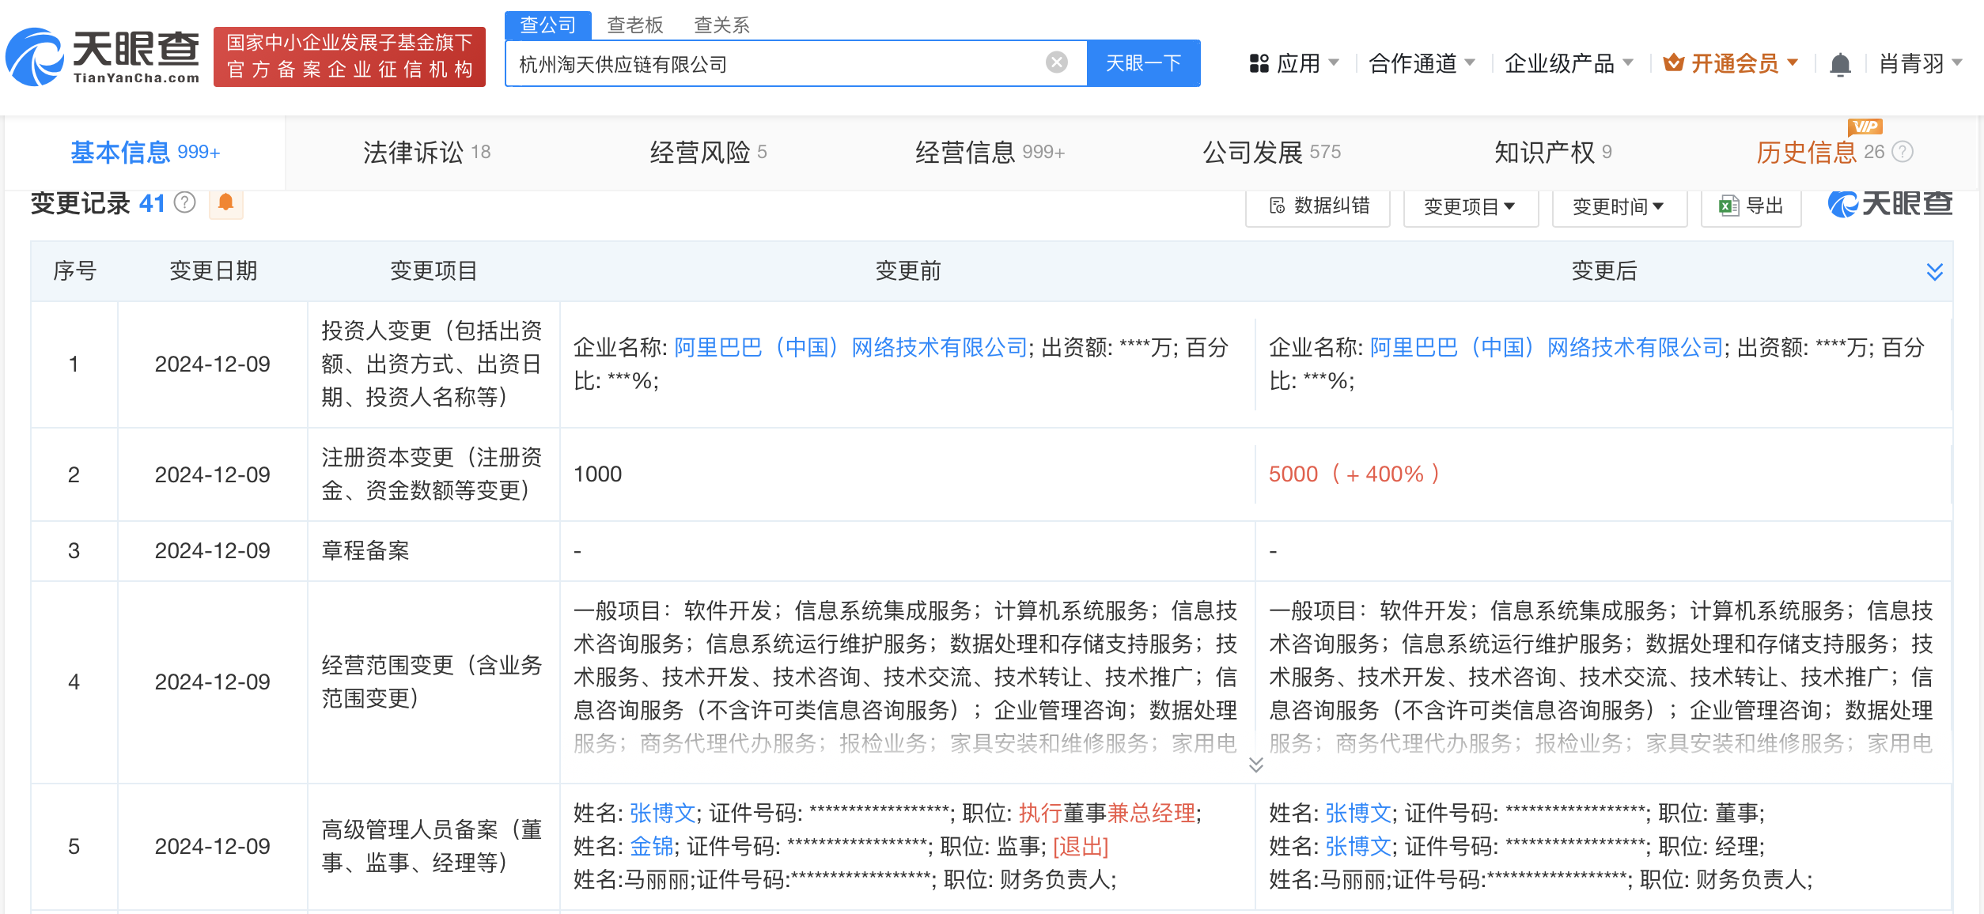
Task: Switch to 知识产权 tab
Action: (1551, 152)
